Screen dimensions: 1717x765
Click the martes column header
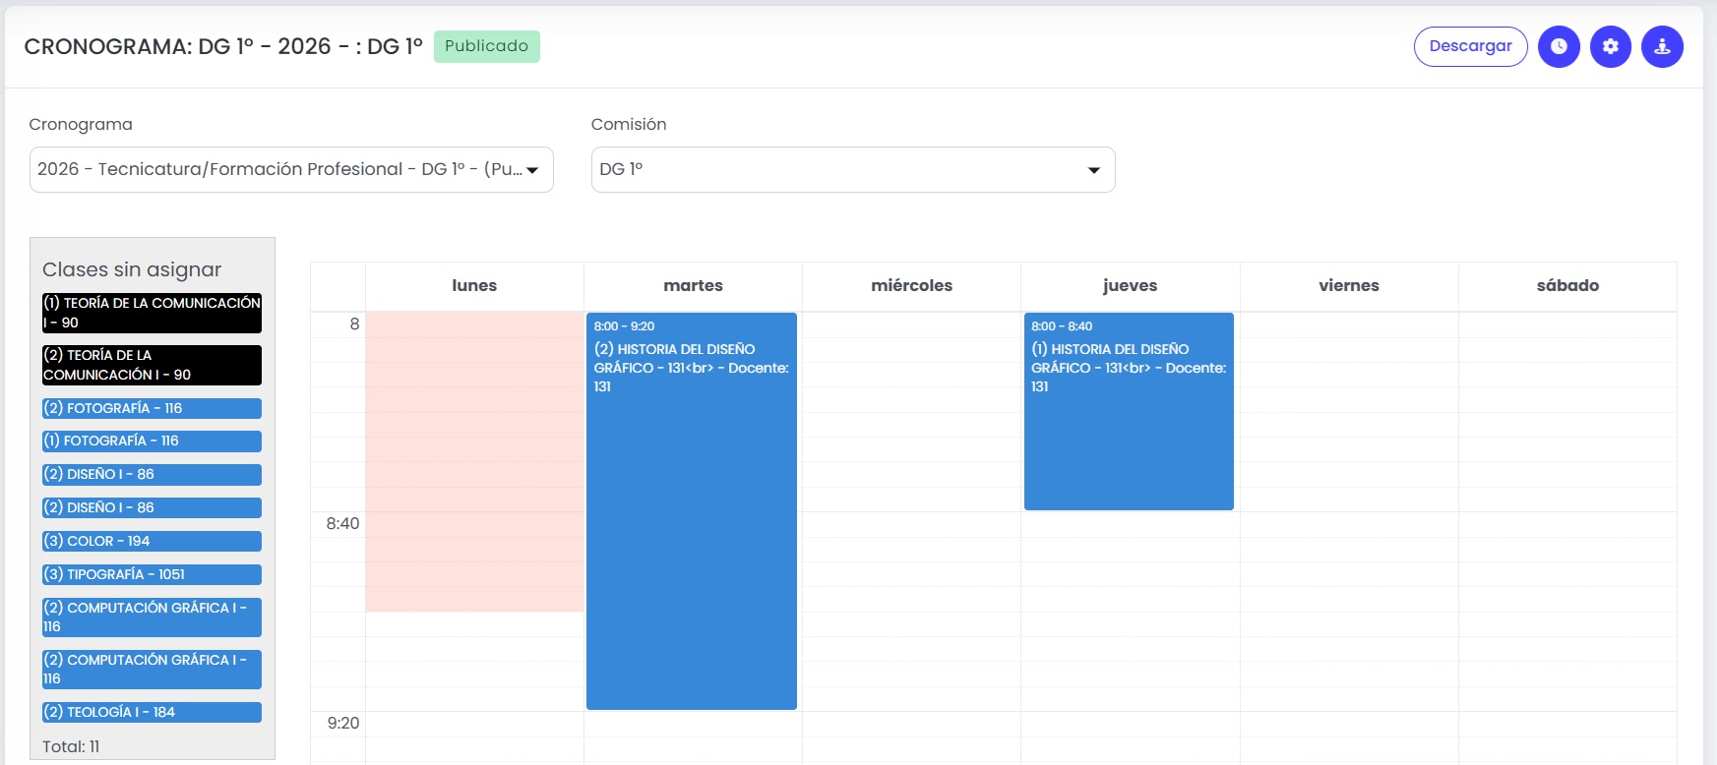694,286
